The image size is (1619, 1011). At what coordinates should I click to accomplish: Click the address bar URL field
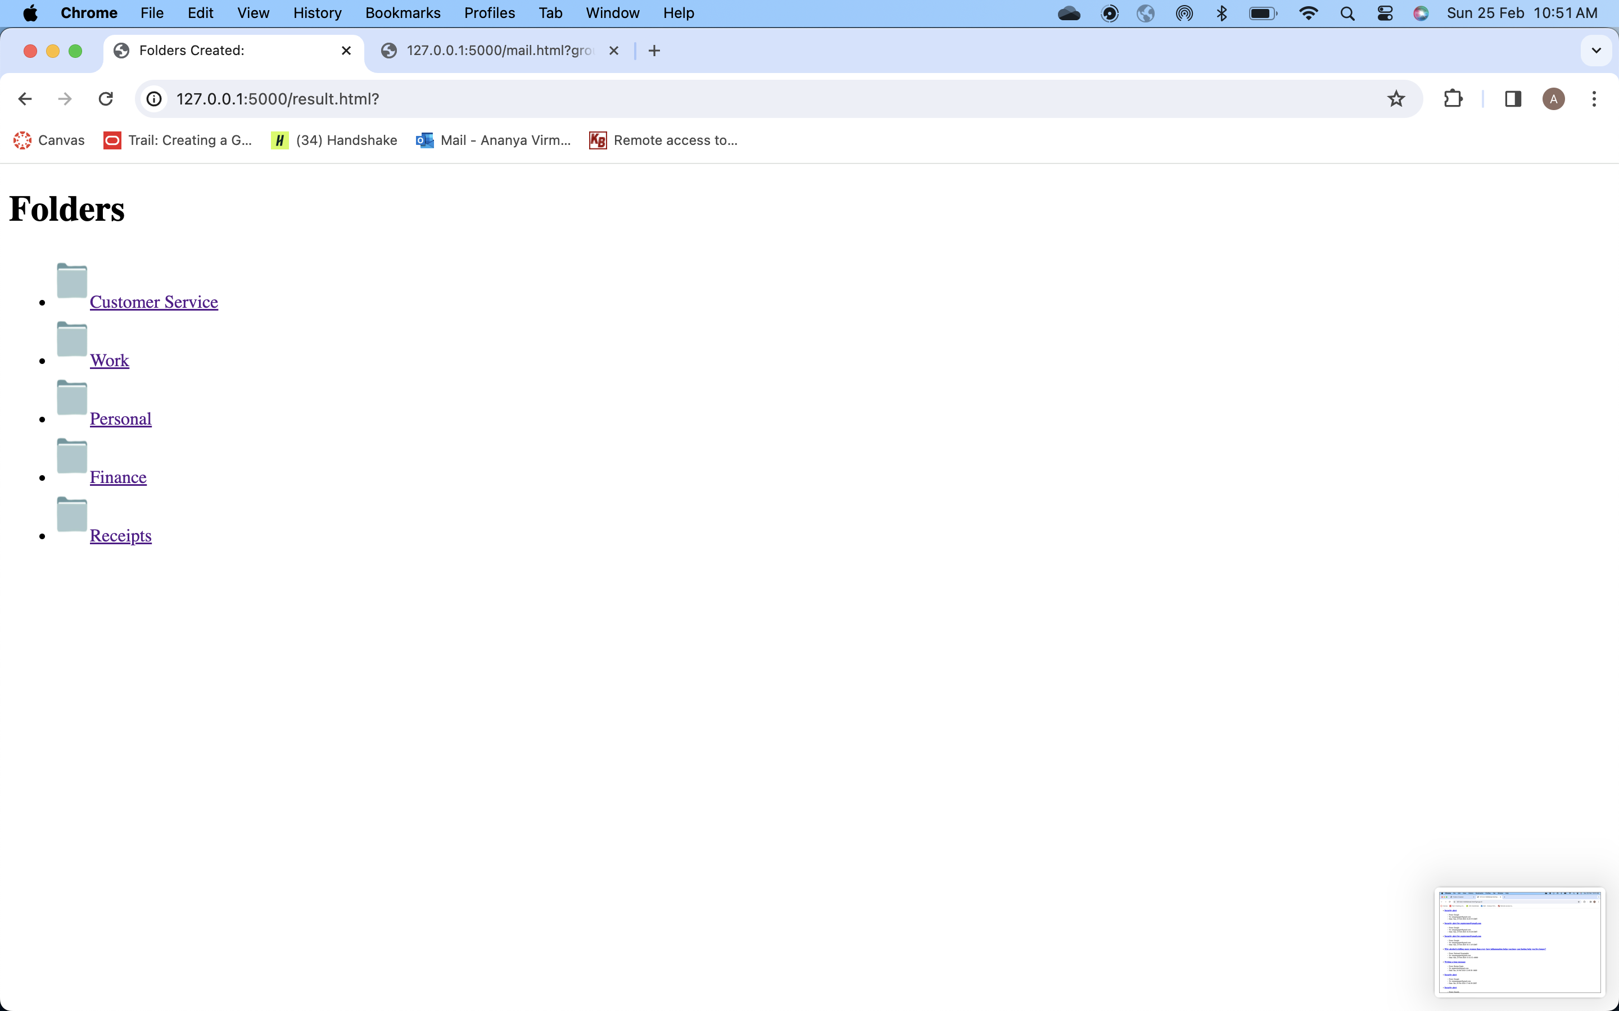[736, 99]
